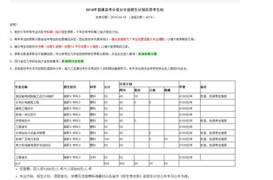The height and width of the screenshot is (180, 273).
Task: Click 4100元/年 tuition in 建筑工程技术 row
Action: click(x=186, y=109)
